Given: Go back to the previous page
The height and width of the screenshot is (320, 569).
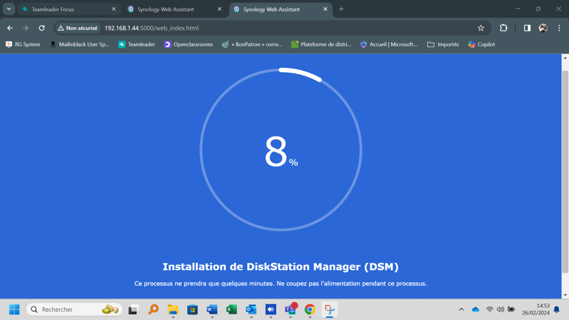Looking at the screenshot, I should 10,28.
